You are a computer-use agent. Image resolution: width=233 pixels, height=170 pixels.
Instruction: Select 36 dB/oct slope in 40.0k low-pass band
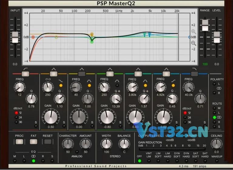tap(185, 122)
